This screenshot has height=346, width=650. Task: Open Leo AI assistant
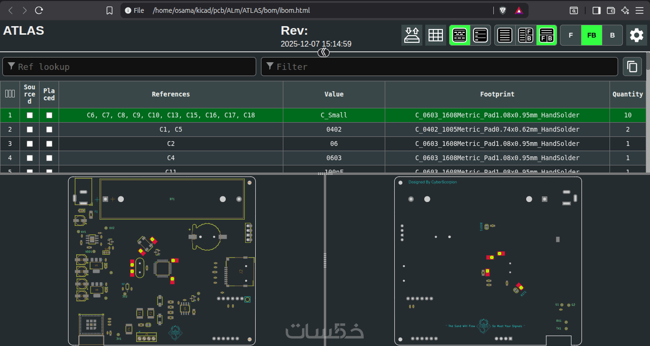tap(626, 10)
